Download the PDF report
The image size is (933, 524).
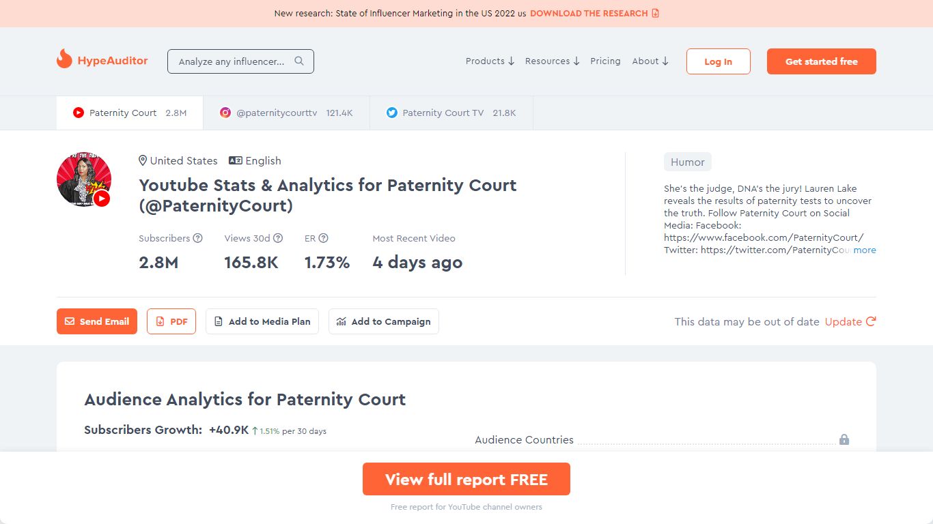(x=171, y=321)
